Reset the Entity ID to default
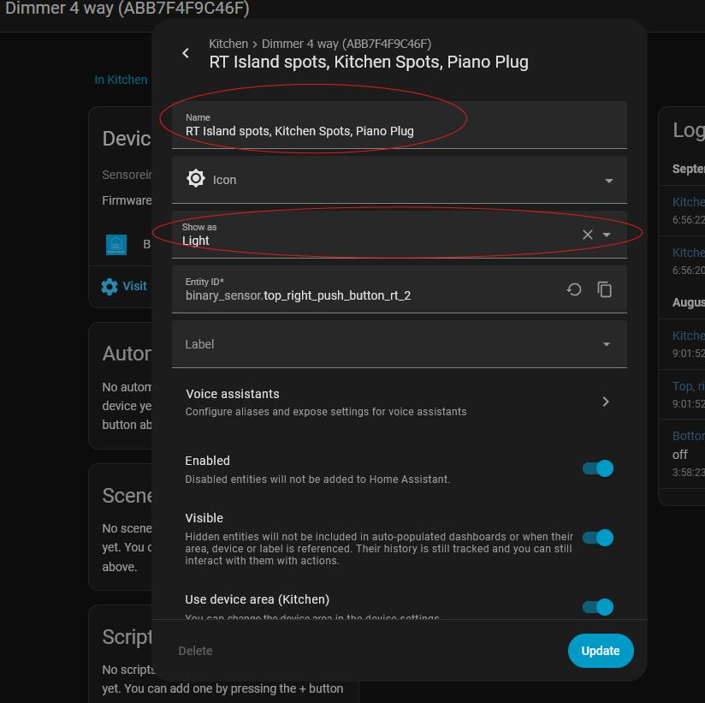Screen dimensions: 705x703 (574, 289)
